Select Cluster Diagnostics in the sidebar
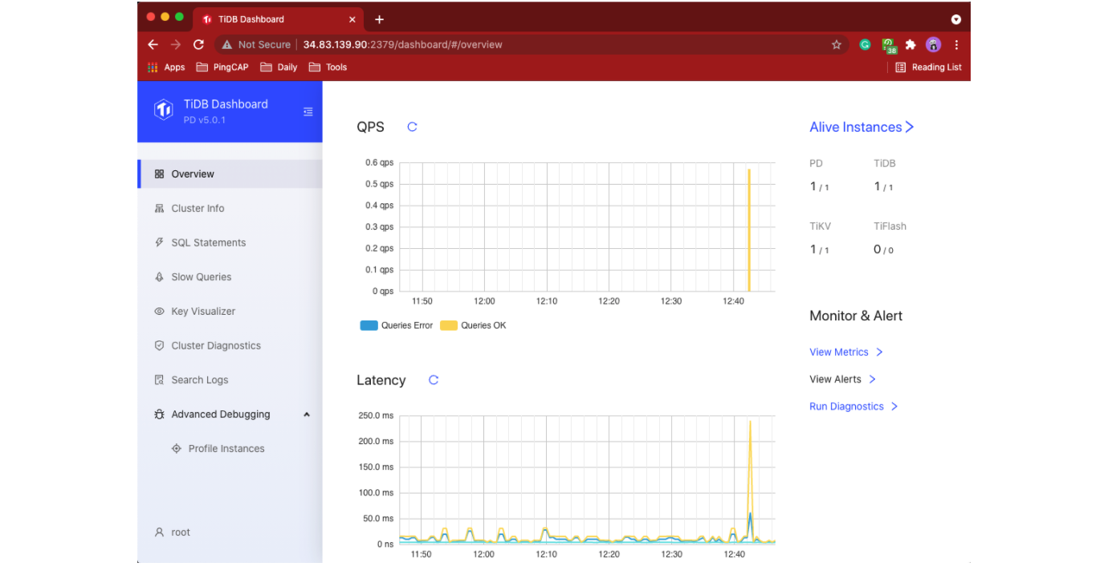This screenshot has width=1112, height=571. (216, 345)
